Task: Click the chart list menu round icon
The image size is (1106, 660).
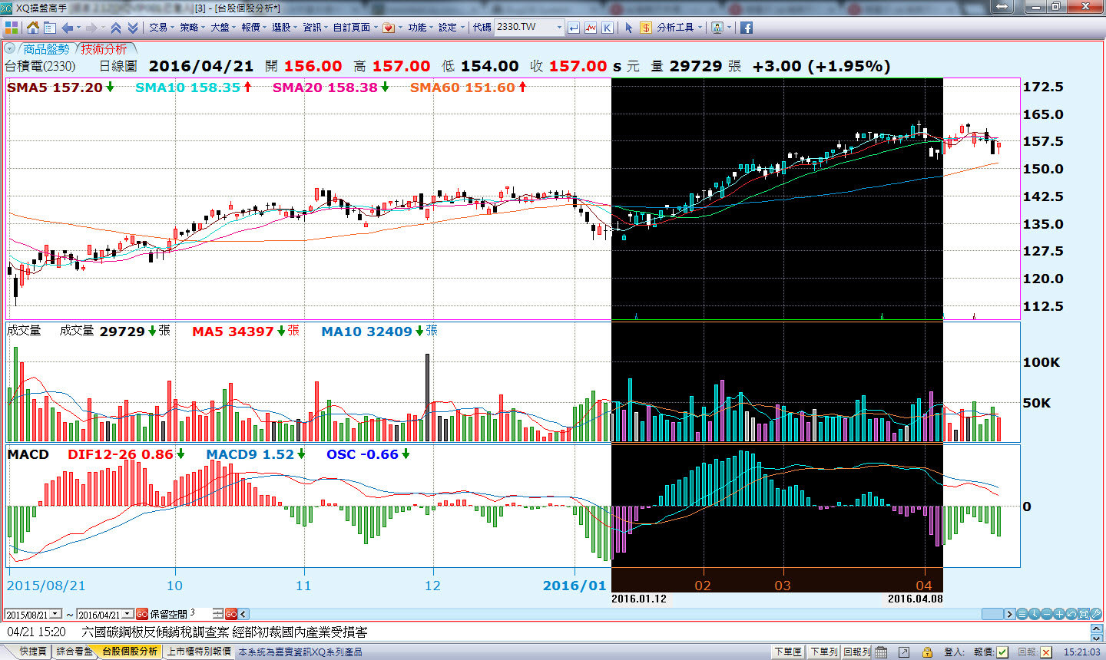Action: pyautogui.click(x=1022, y=614)
